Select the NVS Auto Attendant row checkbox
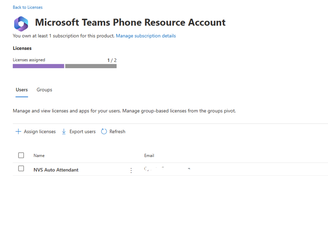Viewport: 328px width, 238px height. click(21, 168)
